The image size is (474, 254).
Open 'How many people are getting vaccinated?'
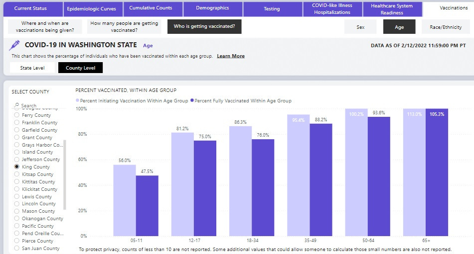124,26
